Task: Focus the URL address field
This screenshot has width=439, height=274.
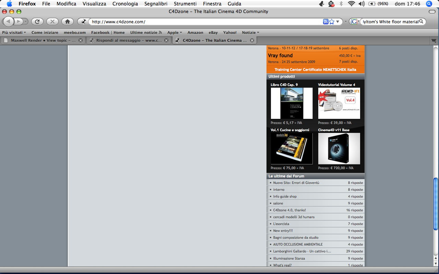Action: [206, 22]
